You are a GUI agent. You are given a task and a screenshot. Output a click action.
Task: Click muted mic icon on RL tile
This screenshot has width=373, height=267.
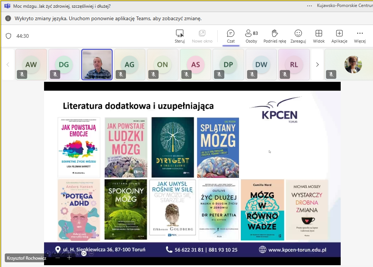pyautogui.click(x=285, y=74)
